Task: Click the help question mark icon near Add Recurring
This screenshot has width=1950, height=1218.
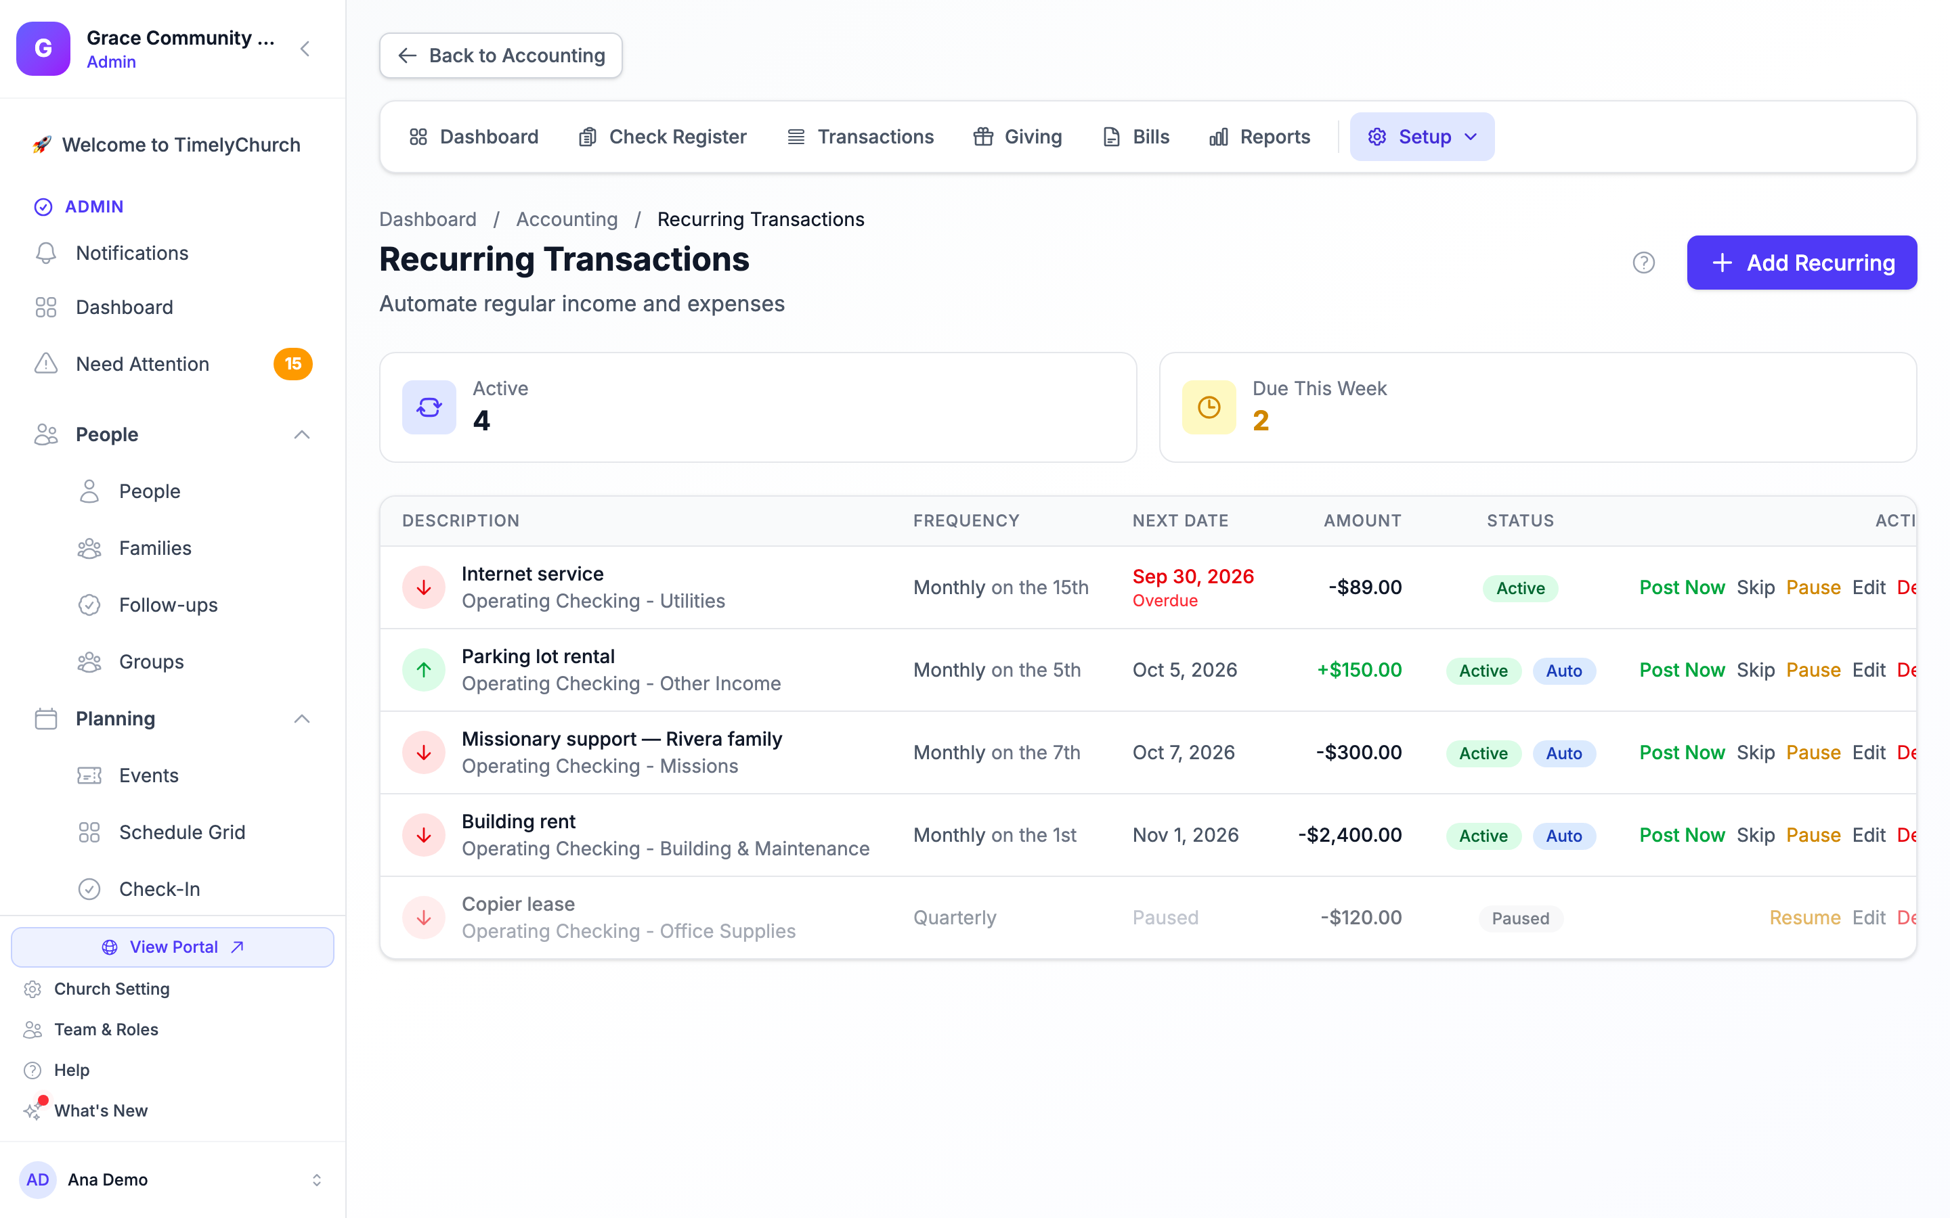Action: click(x=1643, y=263)
